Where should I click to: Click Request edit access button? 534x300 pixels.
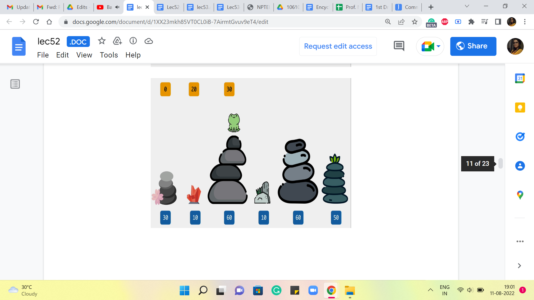[x=338, y=46]
